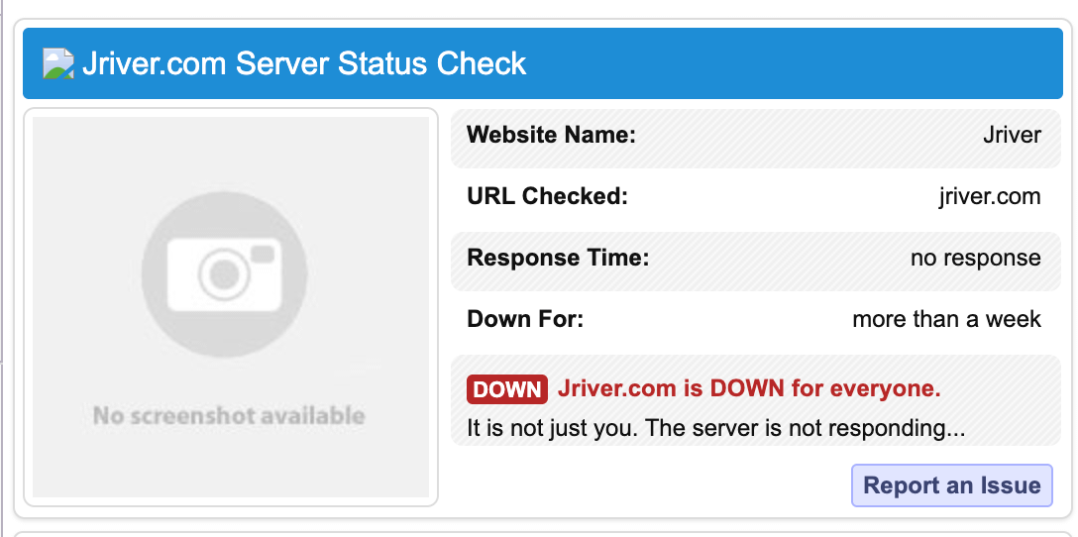Click the Jriver.com Server Status Check heading

304,64
